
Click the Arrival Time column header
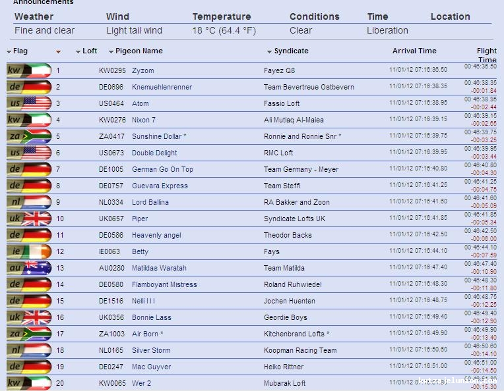(x=414, y=51)
